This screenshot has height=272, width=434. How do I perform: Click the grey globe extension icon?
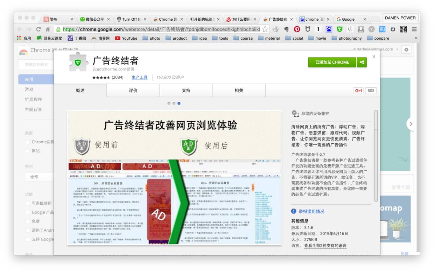click(276, 29)
